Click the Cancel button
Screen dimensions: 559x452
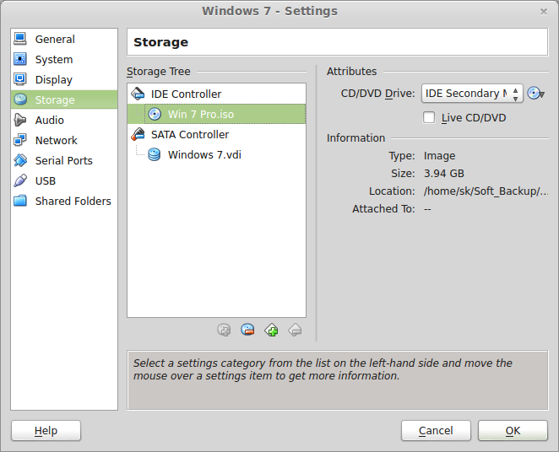(x=436, y=430)
